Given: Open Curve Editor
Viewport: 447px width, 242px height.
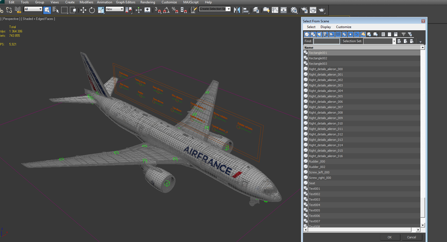Looking at the screenshot, I should [x=275, y=10].
